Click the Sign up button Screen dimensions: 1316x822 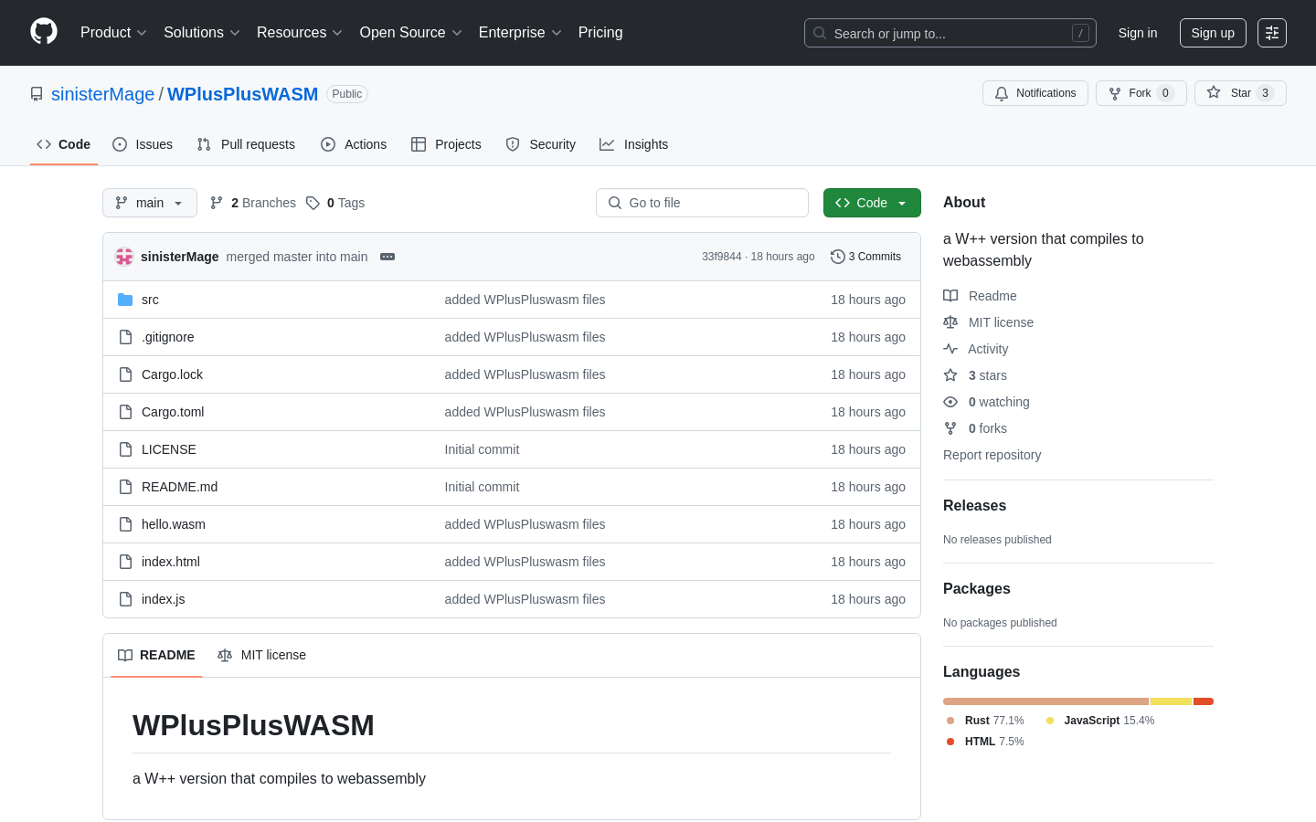click(x=1213, y=33)
